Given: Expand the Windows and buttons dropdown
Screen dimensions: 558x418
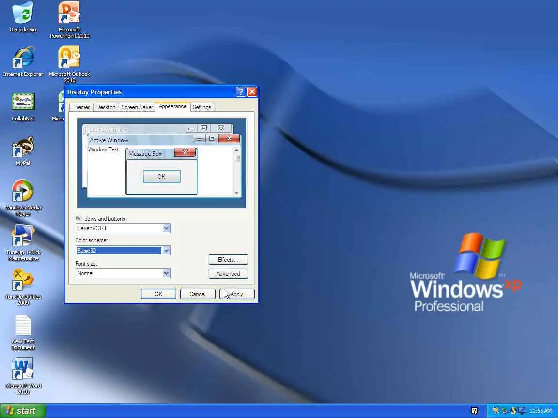Looking at the screenshot, I should [x=166, y=228].
